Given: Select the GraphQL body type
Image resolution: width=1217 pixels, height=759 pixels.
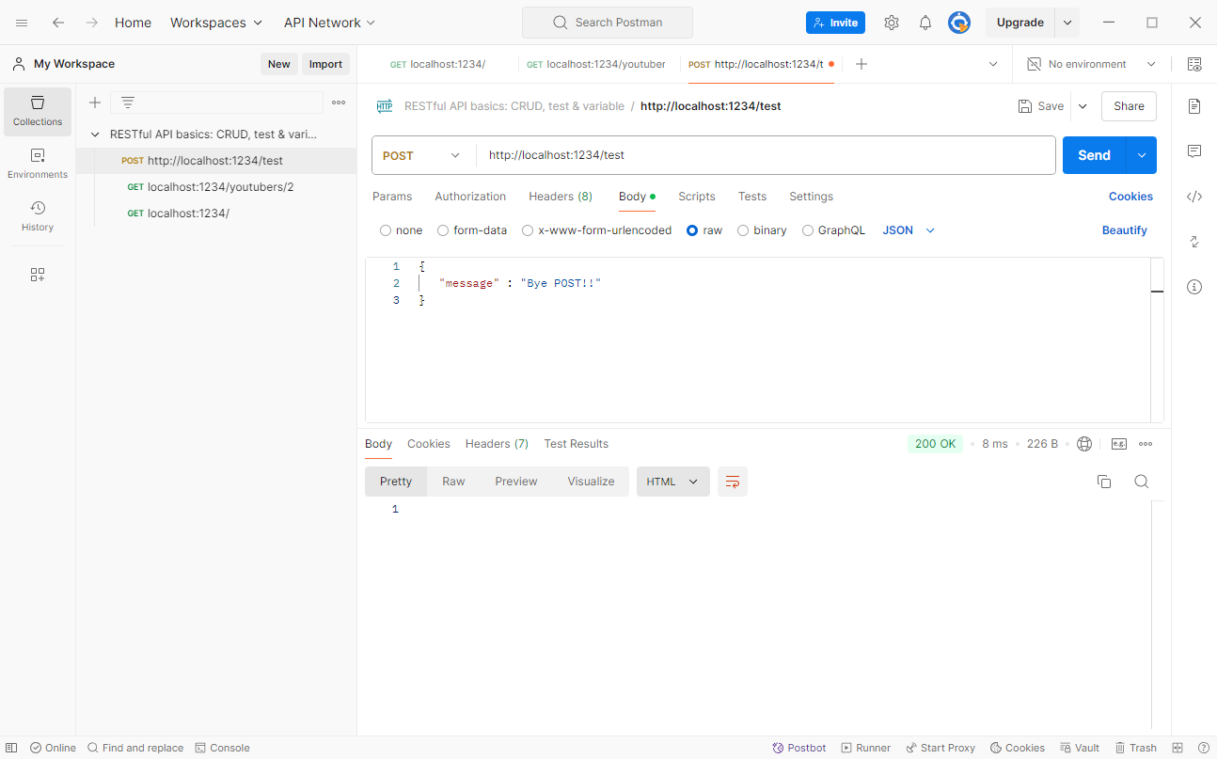Looking at the screenshot, I should [x=808, y=230].
